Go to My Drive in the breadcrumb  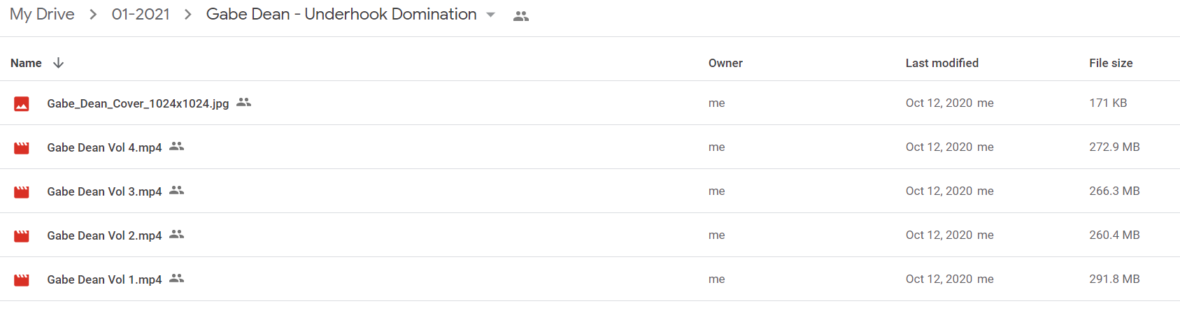click(x=42, y=14)
